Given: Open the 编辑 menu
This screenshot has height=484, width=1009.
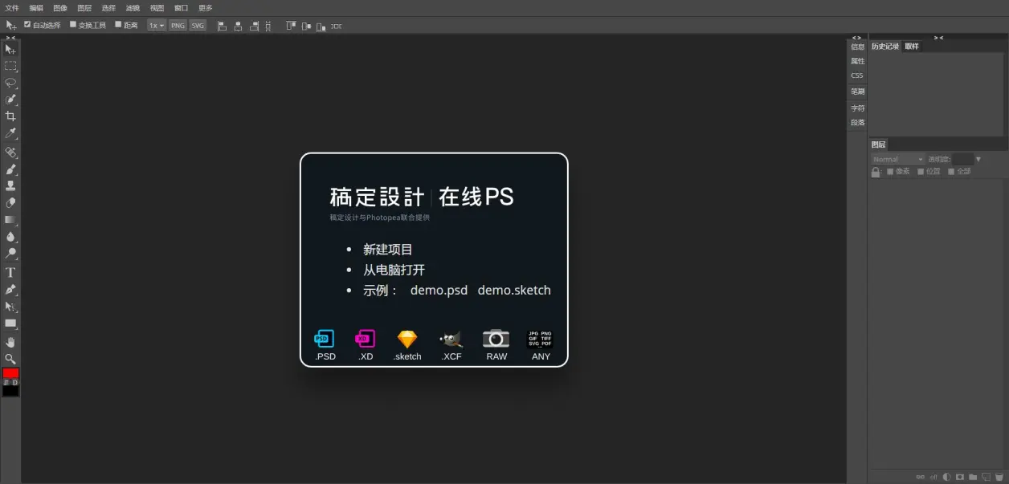Looking at the screenshot, I should tap(36, 7).
